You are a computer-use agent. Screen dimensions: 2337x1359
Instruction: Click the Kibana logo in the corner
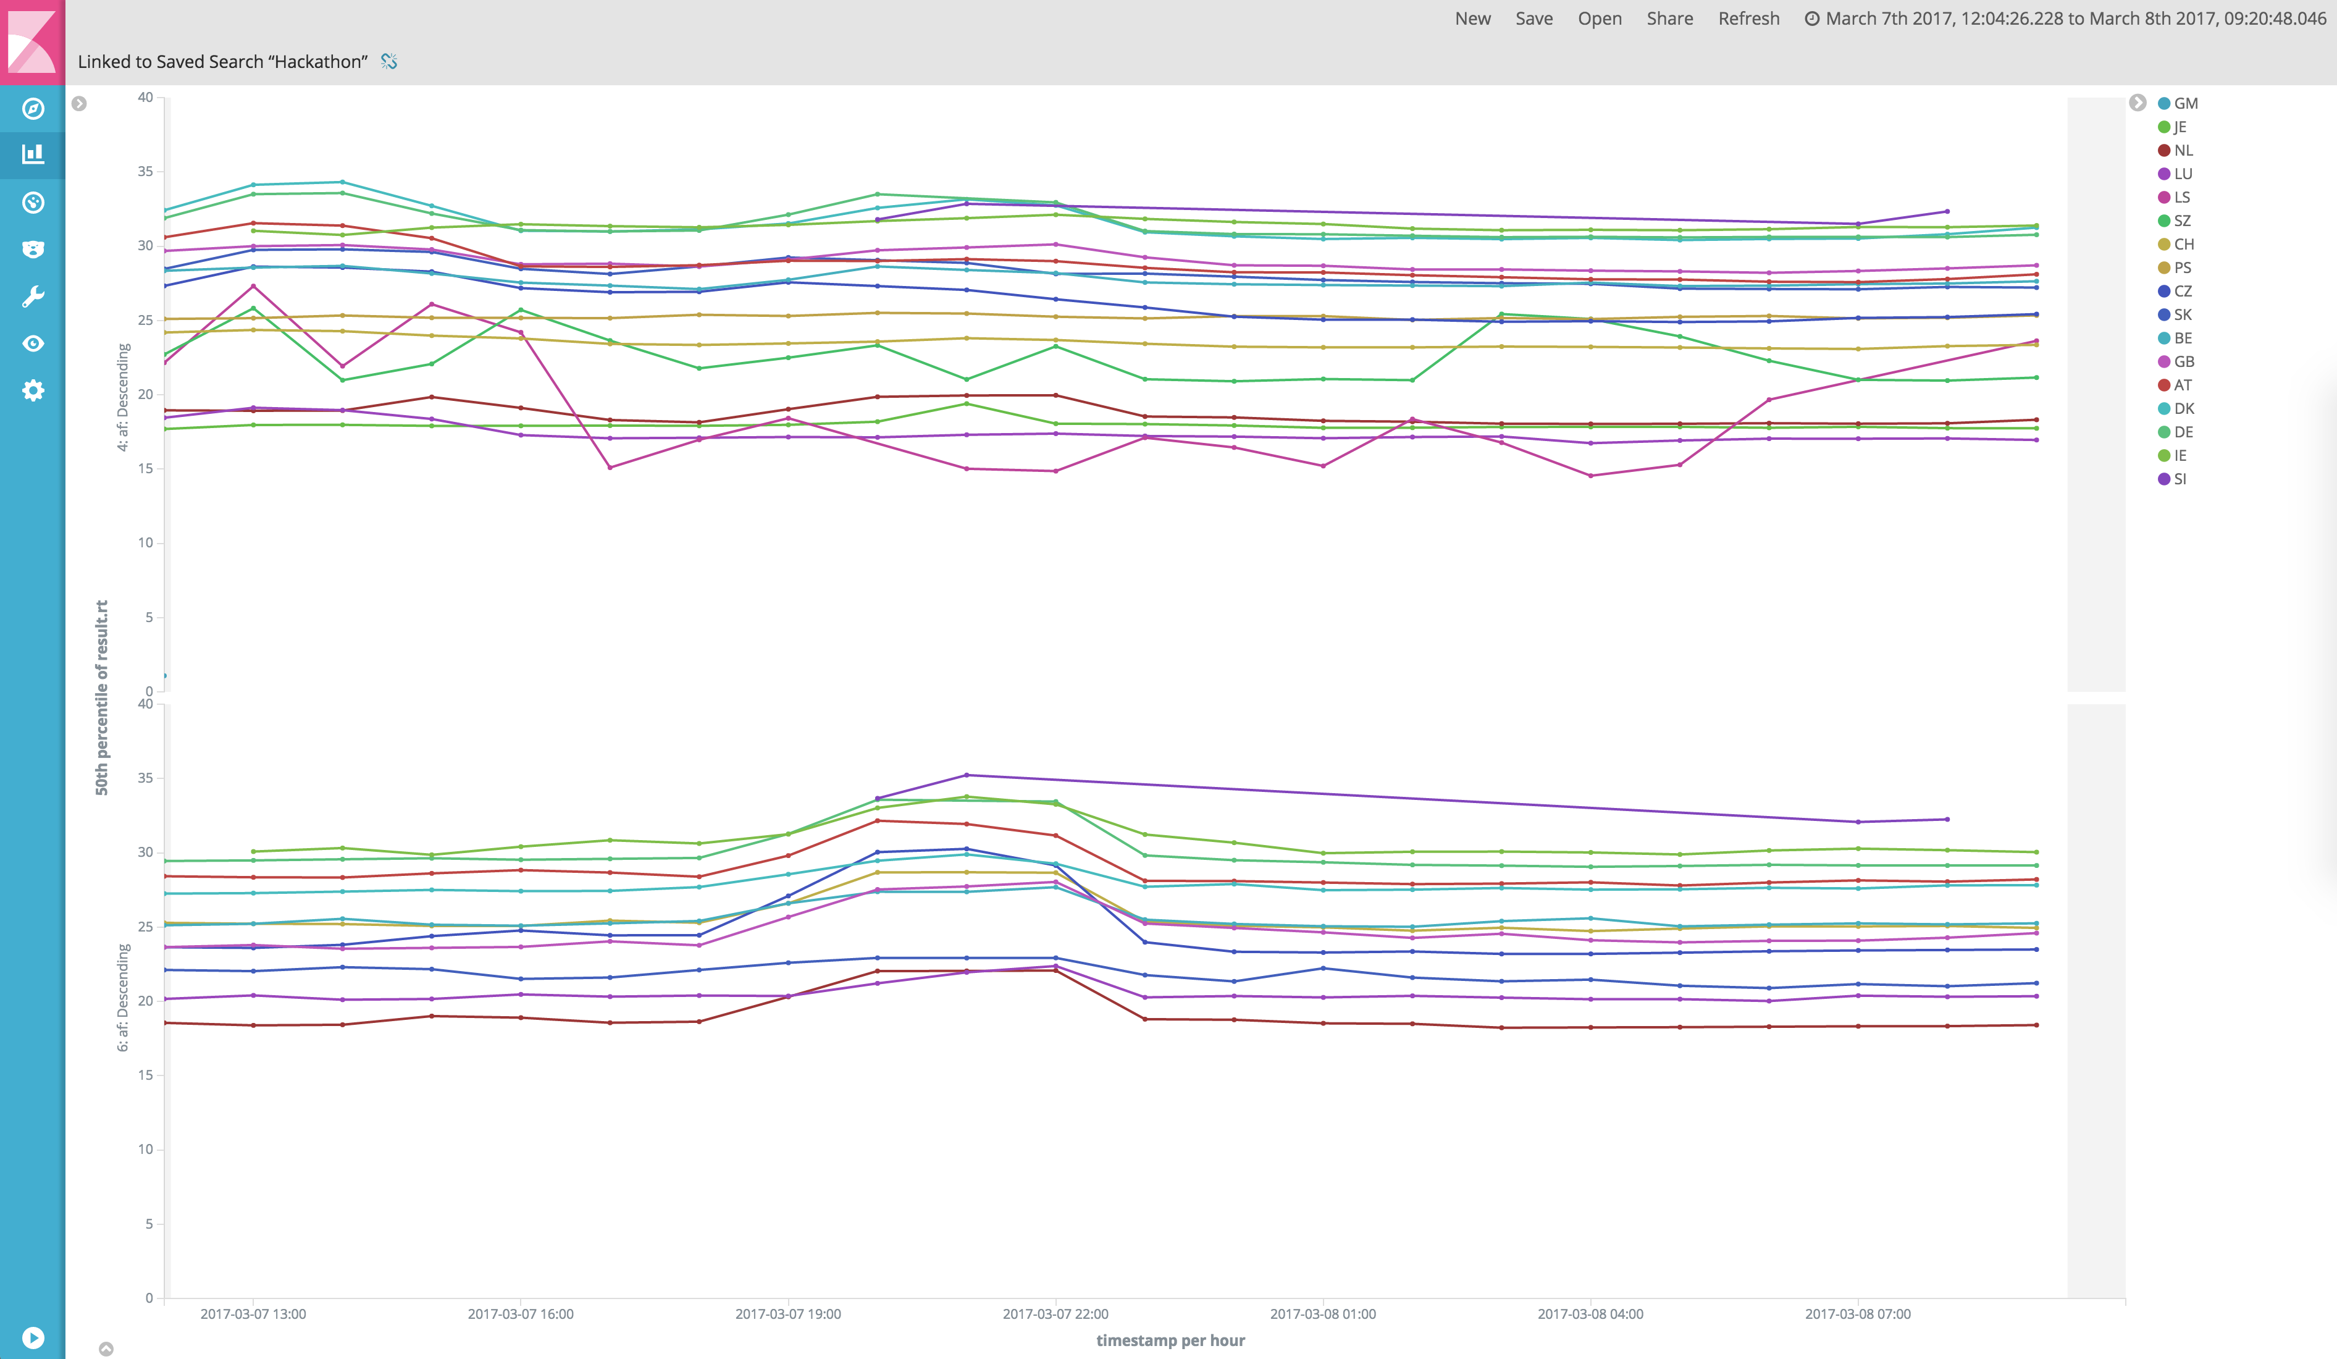point(33,42)
